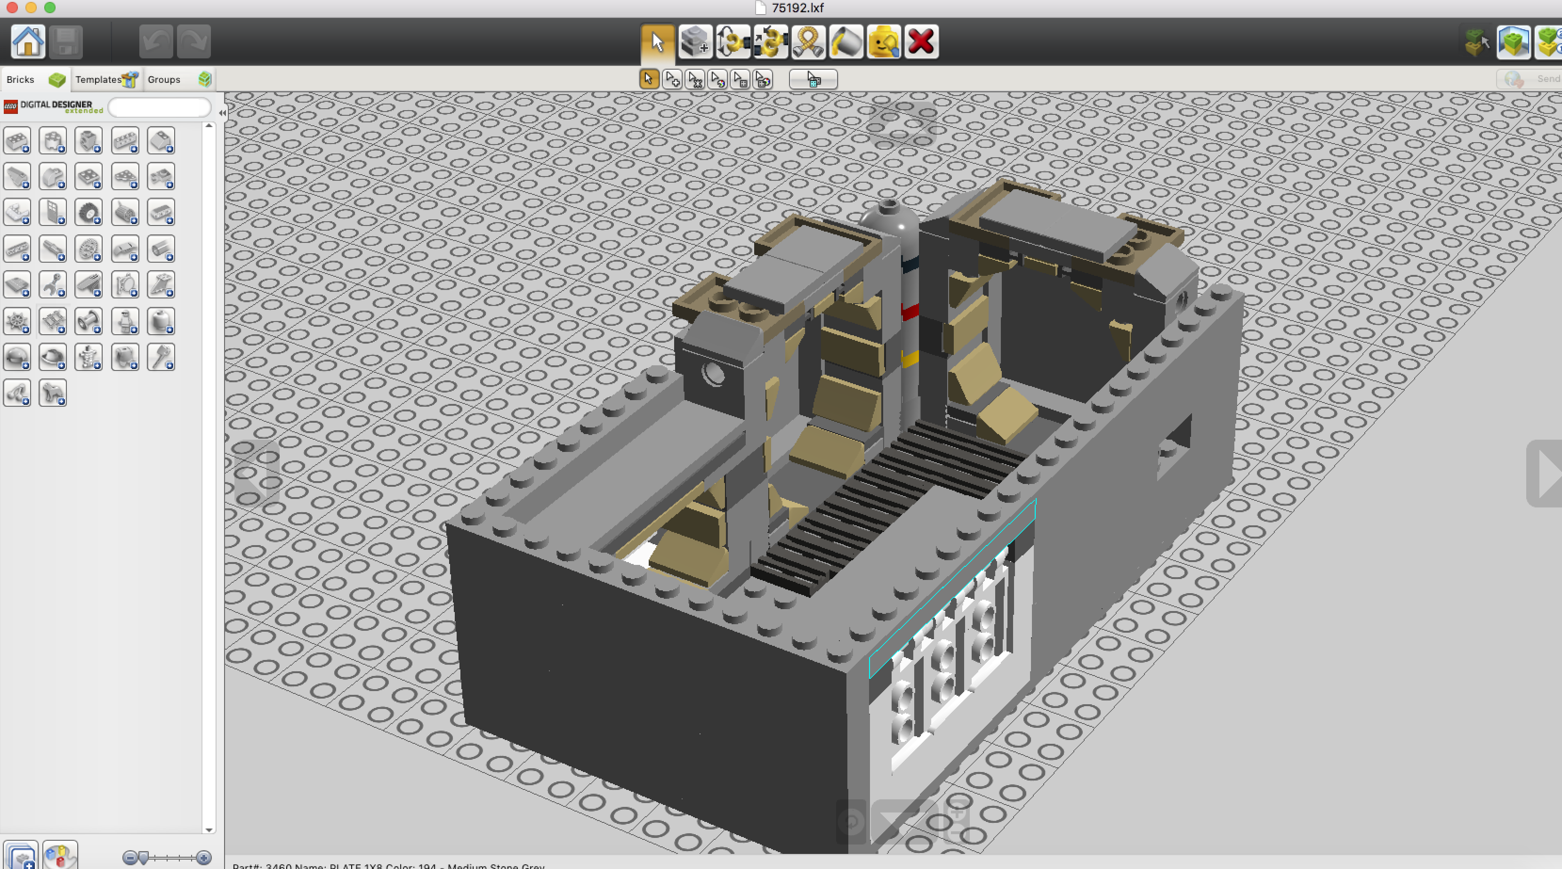Select the Paint bucket tool
This screenshot has width=1562, height=869.
(x=846, y=42)
